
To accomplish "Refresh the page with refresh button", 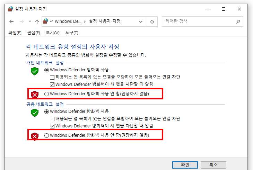I will 152,21.
